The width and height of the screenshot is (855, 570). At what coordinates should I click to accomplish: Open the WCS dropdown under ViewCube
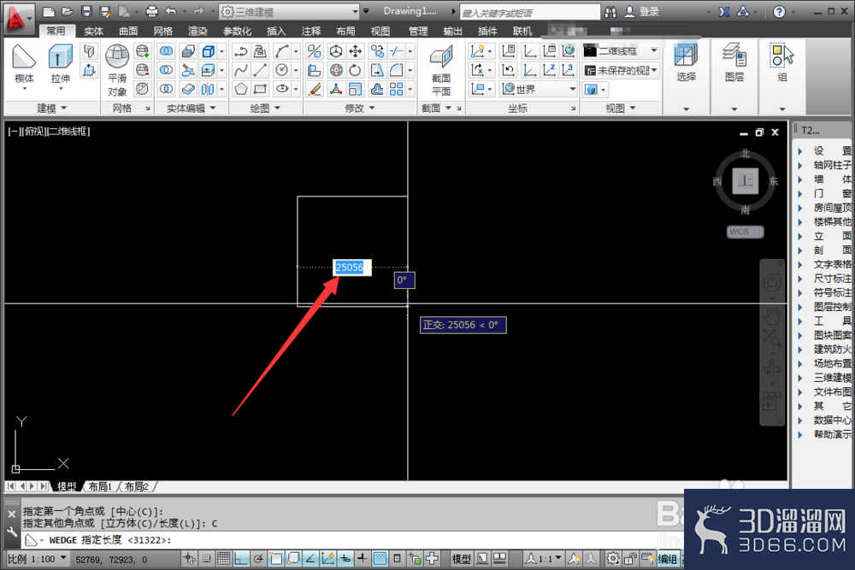click(x=746, y=232)
